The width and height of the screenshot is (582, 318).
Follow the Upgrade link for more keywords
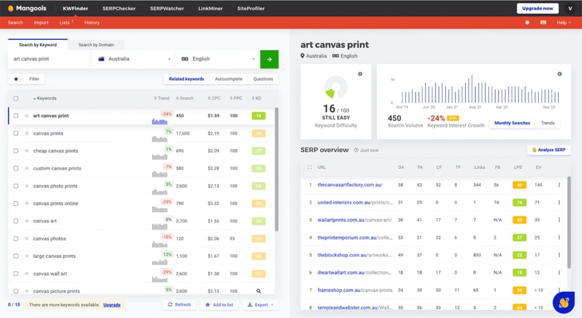112,305
